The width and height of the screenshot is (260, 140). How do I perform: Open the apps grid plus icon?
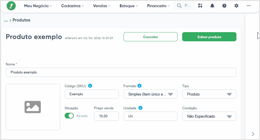tap(200, 6)
